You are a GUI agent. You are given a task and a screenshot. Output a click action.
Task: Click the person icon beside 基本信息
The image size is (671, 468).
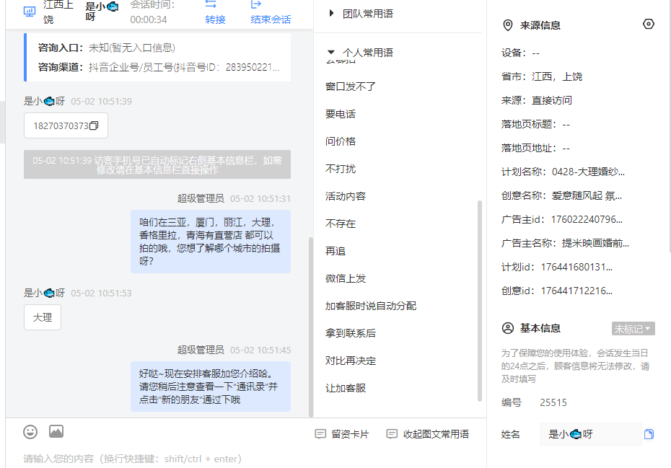coord(507,328)
